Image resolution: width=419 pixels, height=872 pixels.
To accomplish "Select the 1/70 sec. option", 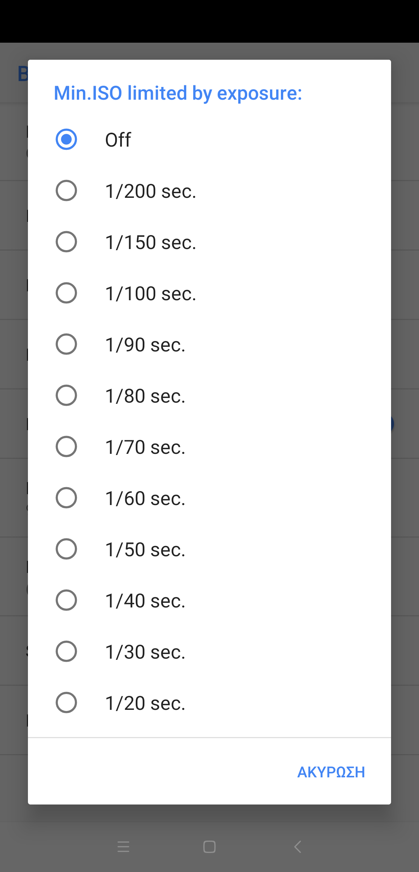I will 66,446.
